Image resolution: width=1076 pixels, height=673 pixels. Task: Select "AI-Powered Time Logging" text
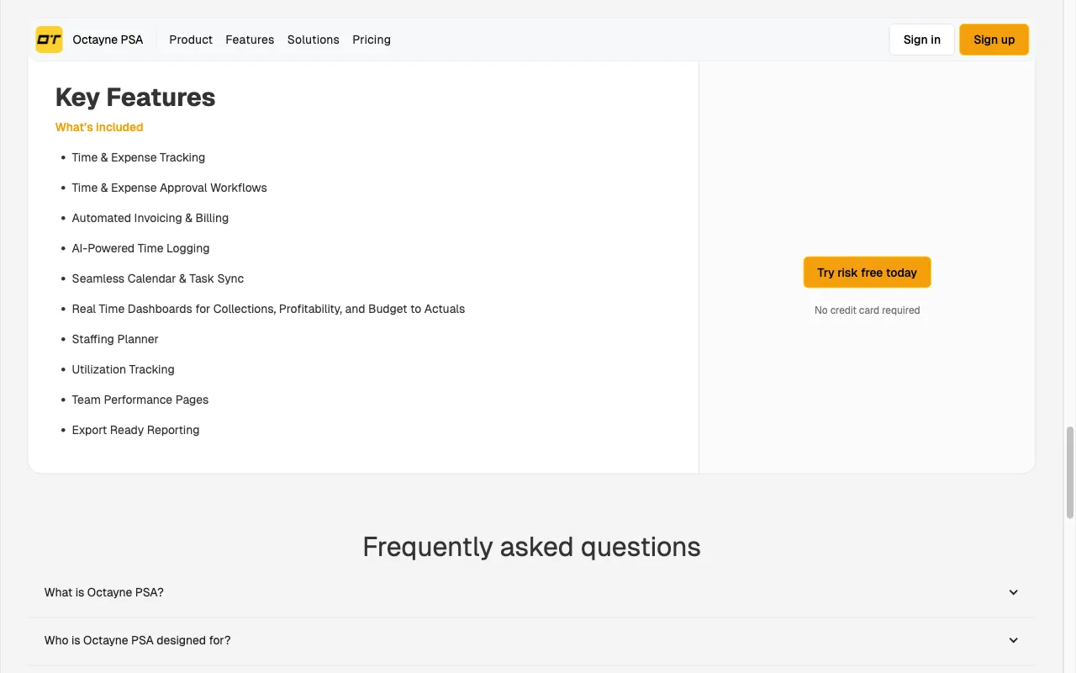[141, 248]
